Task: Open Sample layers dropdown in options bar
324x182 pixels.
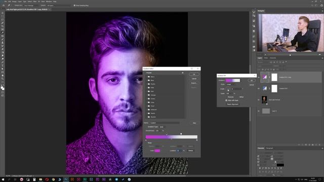Action: [59, 6]
